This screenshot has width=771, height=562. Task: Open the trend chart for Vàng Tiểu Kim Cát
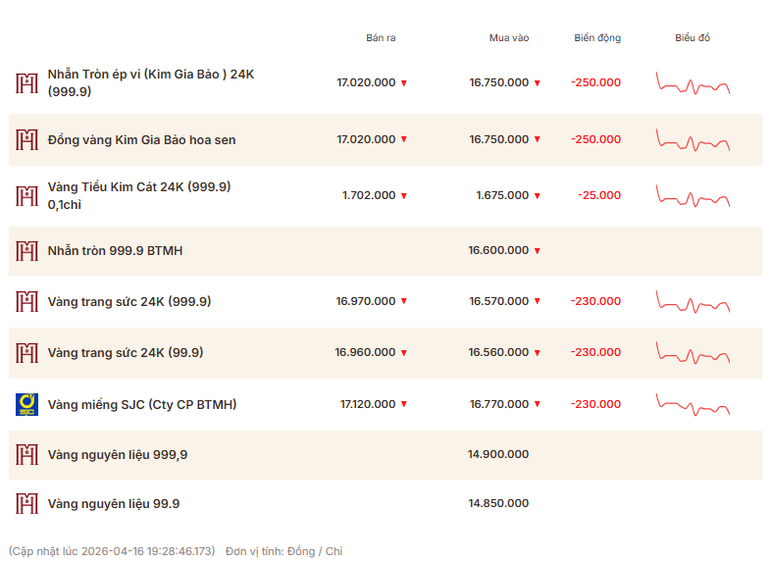694,196
